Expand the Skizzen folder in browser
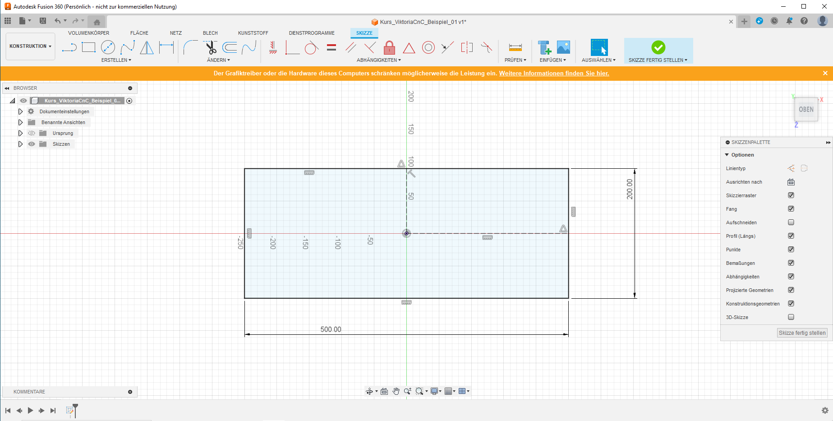The image size is (833, 421). tap(20, 144)
